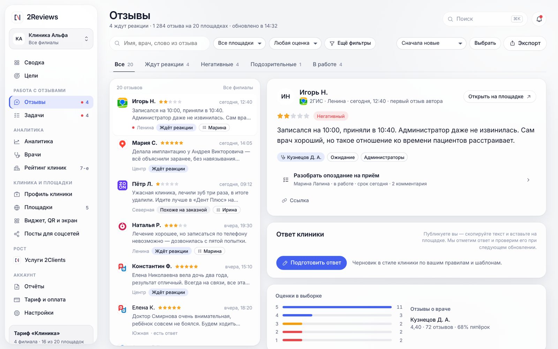Click Экспорт button

coord(525,43)
